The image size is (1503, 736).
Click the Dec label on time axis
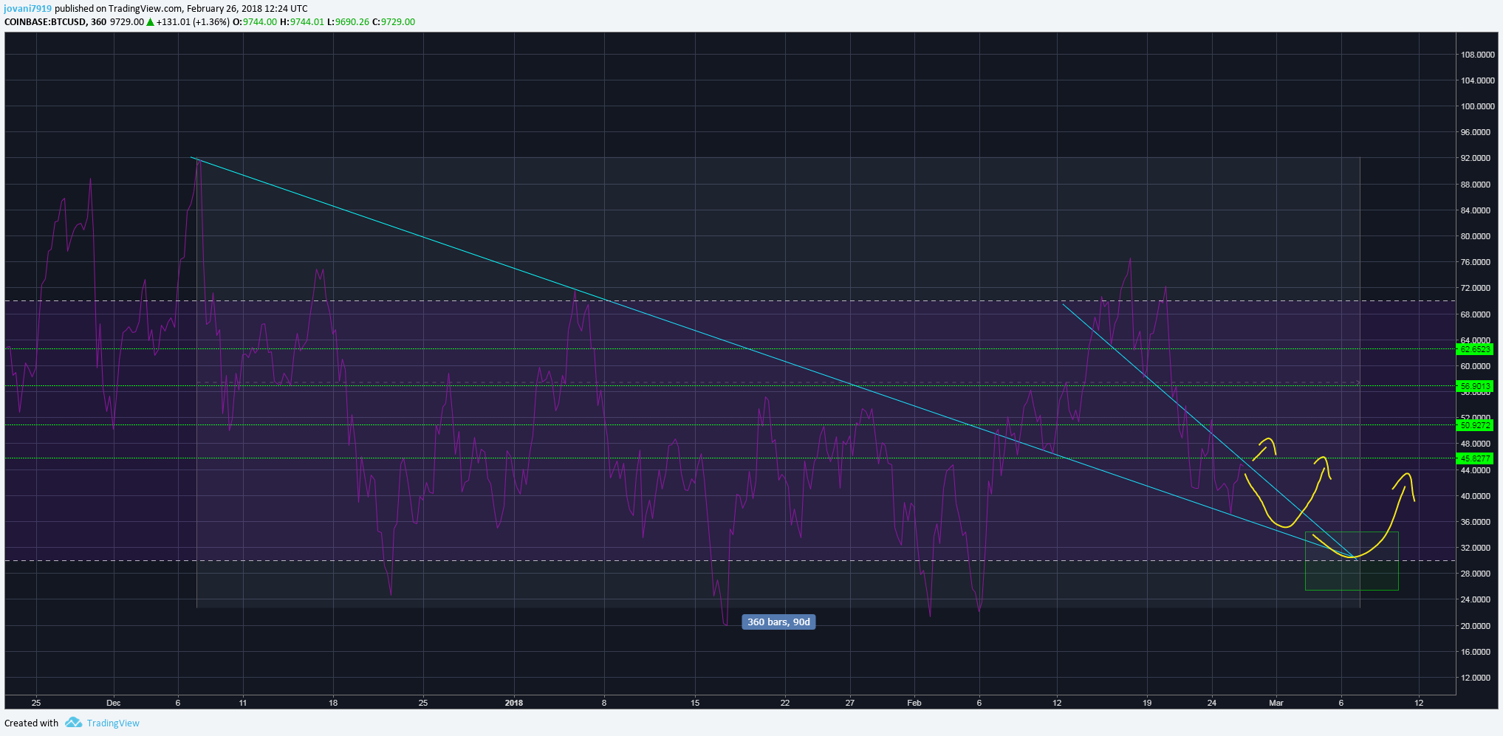click(113, 703)
